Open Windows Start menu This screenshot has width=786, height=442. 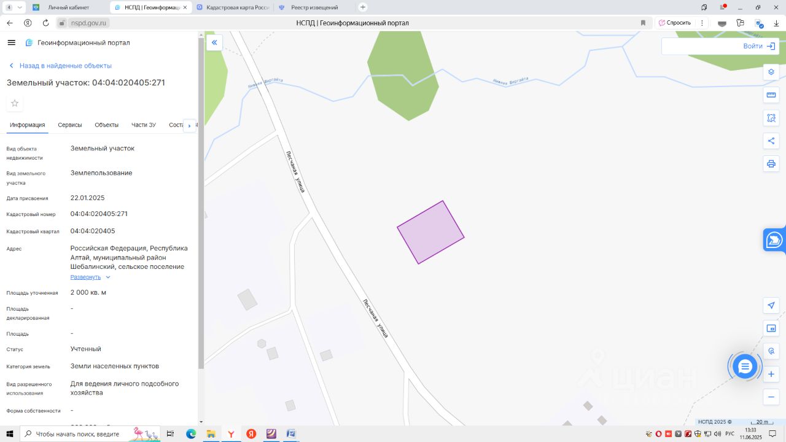click(x=10, y=434)
